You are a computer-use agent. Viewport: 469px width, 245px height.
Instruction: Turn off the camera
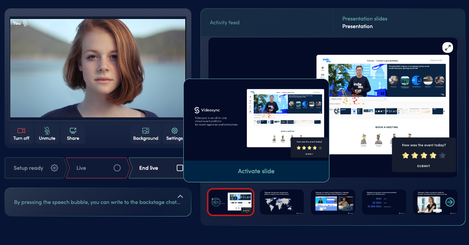click(x=21, y=133)
